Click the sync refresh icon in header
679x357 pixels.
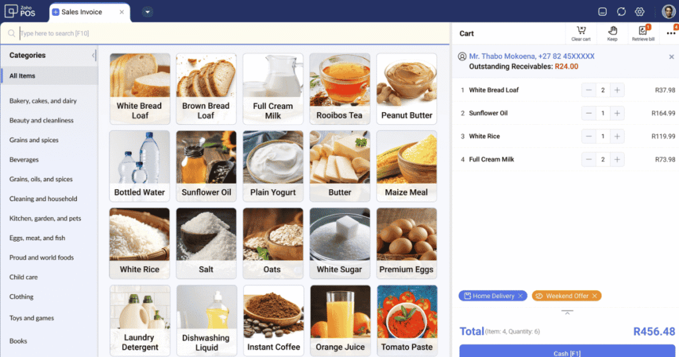pyautogui.click(x=621, y=12)
